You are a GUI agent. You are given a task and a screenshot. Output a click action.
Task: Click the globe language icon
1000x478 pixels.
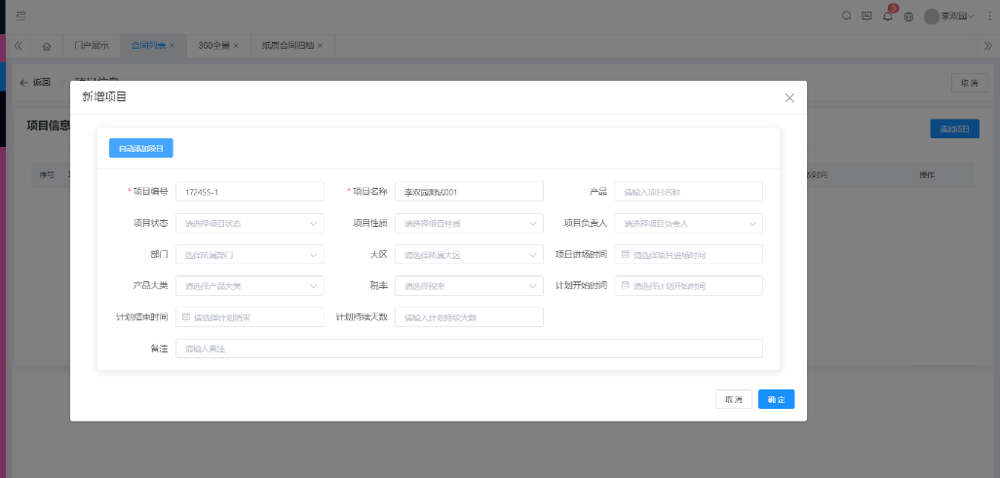(x=908, y=17)
